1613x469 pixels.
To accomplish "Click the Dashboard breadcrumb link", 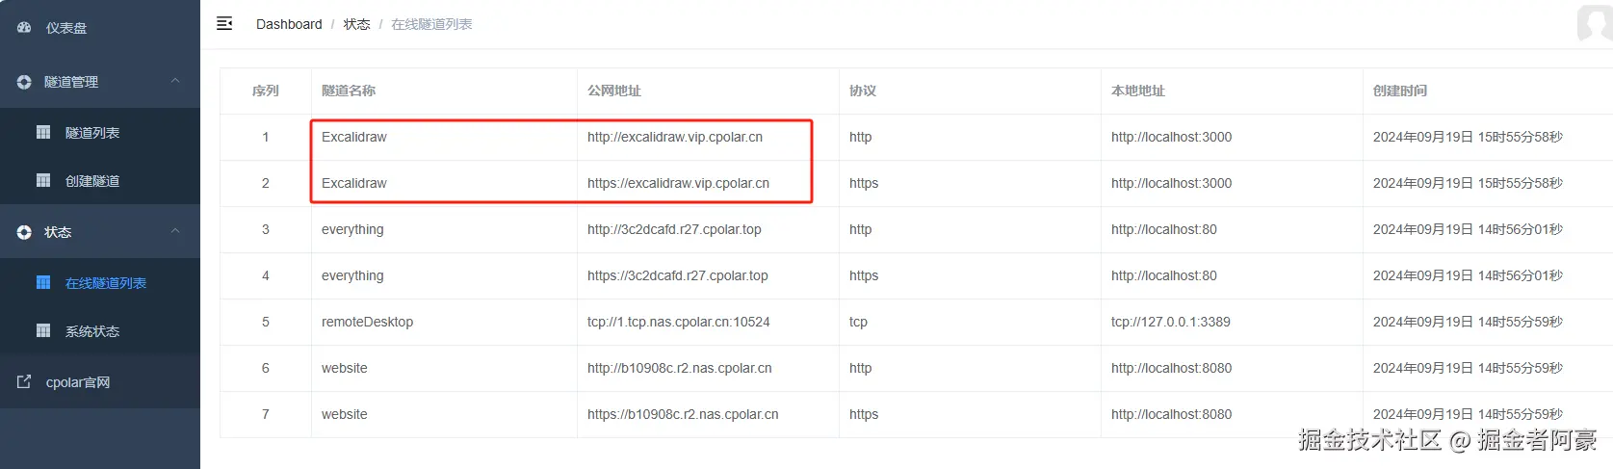I will pyautogui.click(x=289, y=24).
